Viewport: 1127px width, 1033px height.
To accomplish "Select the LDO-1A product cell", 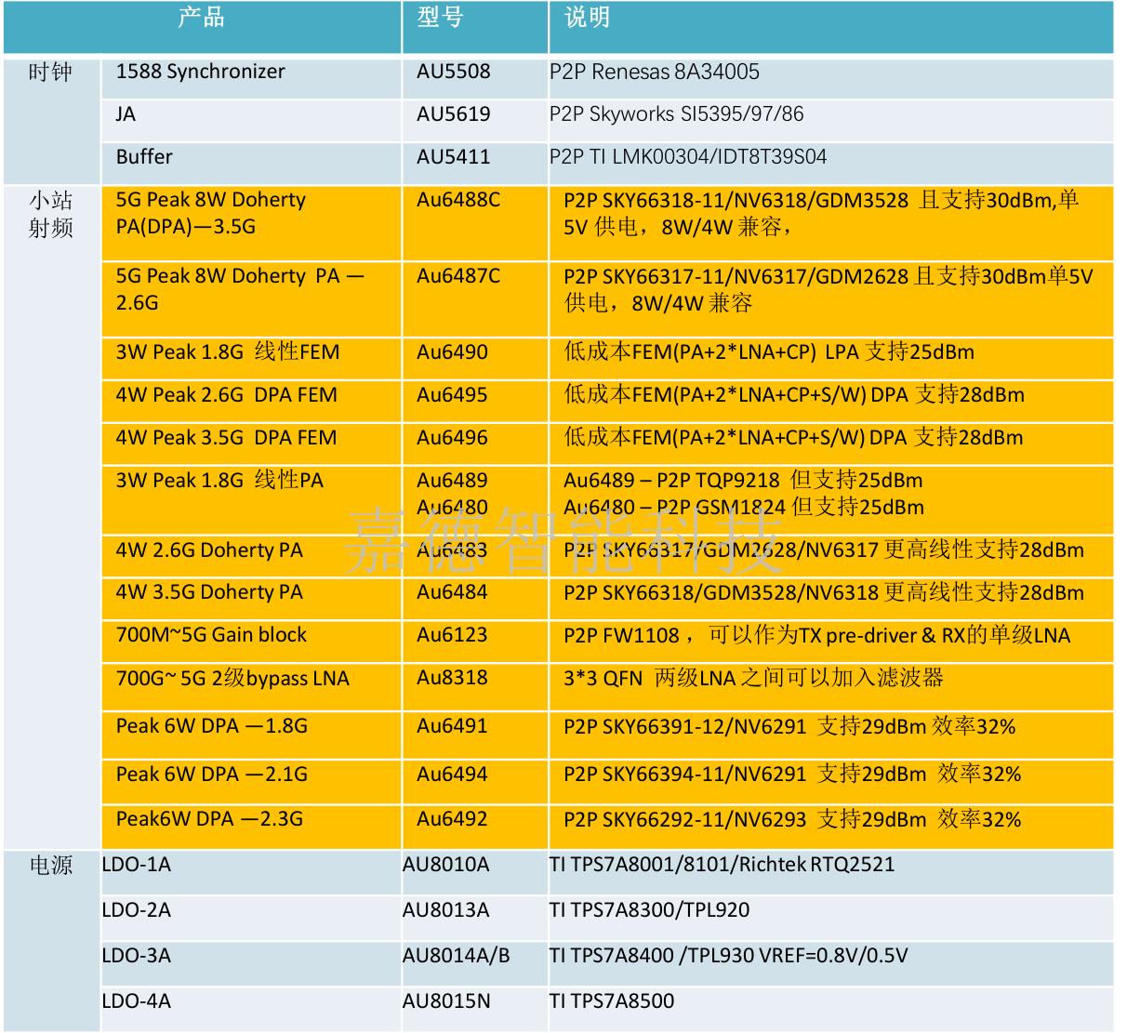I will tap(137, 865).
